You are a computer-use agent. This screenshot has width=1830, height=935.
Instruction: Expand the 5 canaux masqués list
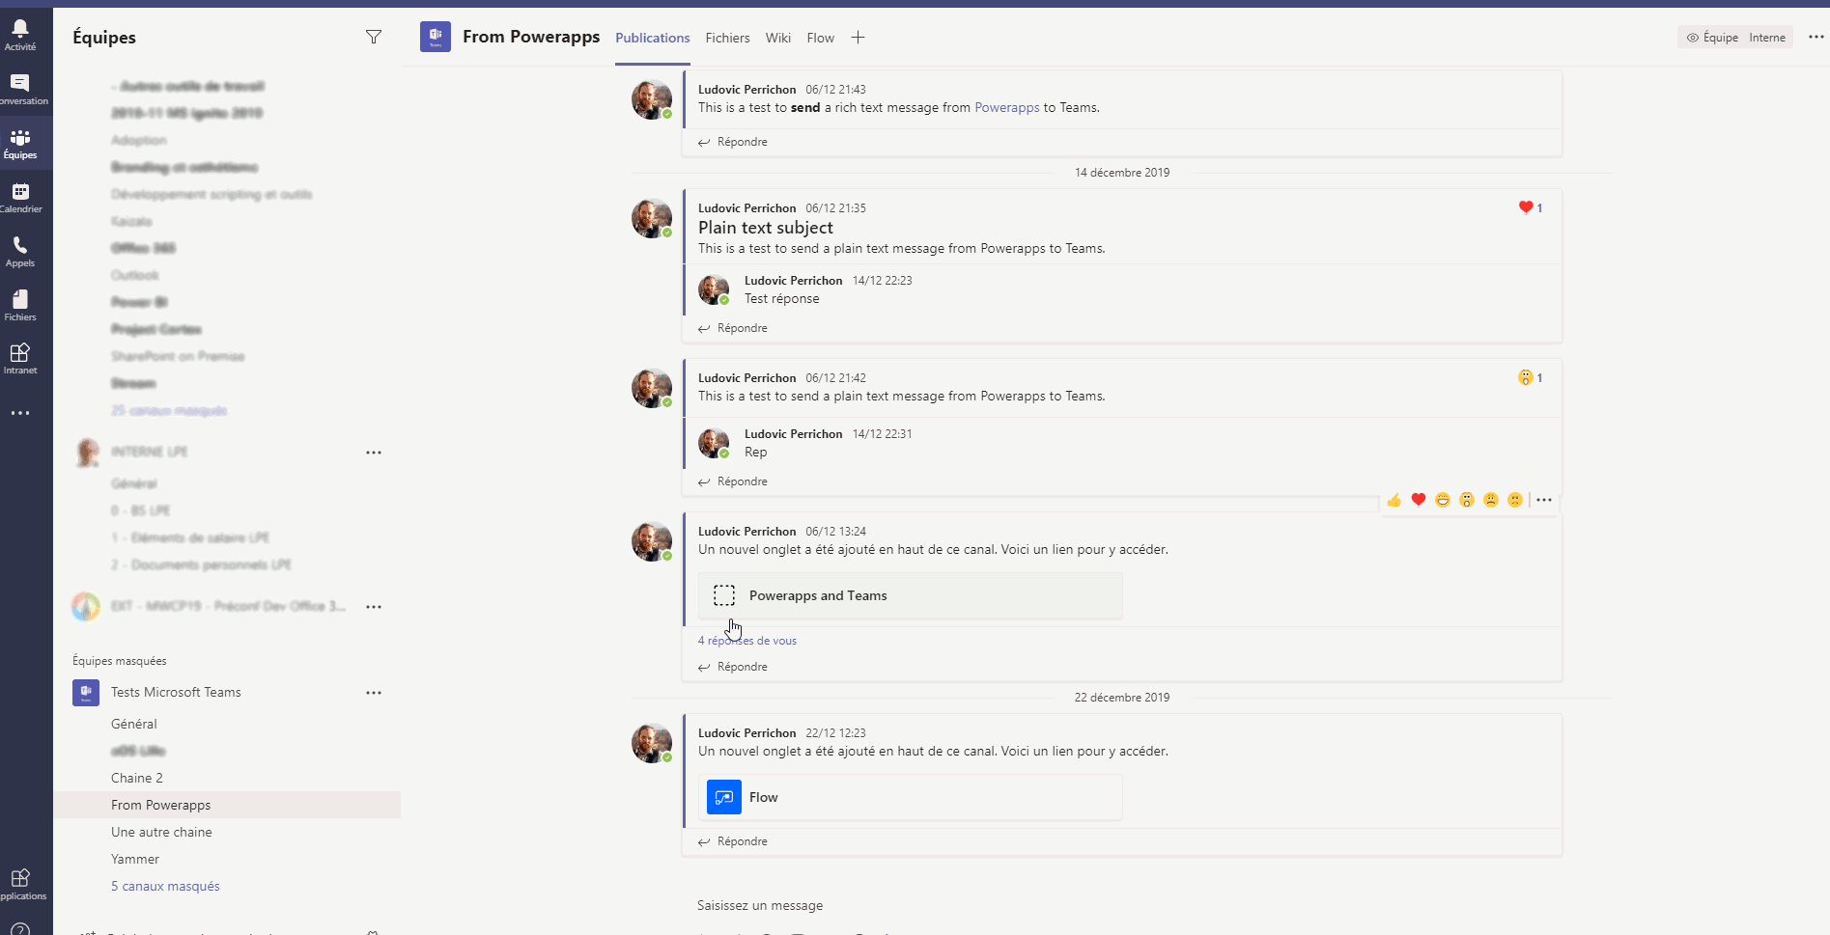click(165, 886)
